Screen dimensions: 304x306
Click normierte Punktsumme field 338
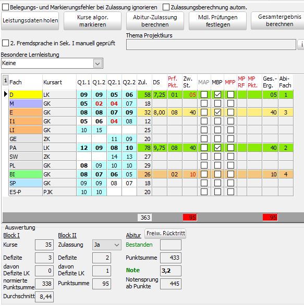44,284
